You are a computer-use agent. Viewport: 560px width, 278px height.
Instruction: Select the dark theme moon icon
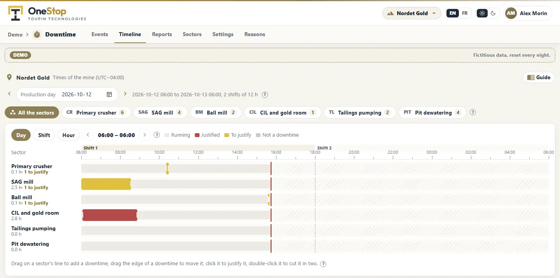pos(493,13)
